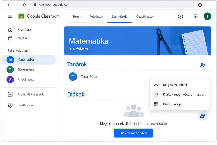Go back with the browser back arrow

coord(9,5)
